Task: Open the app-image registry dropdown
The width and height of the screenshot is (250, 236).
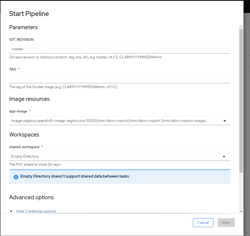Action: pyautogui.click(x=120, y=121)
